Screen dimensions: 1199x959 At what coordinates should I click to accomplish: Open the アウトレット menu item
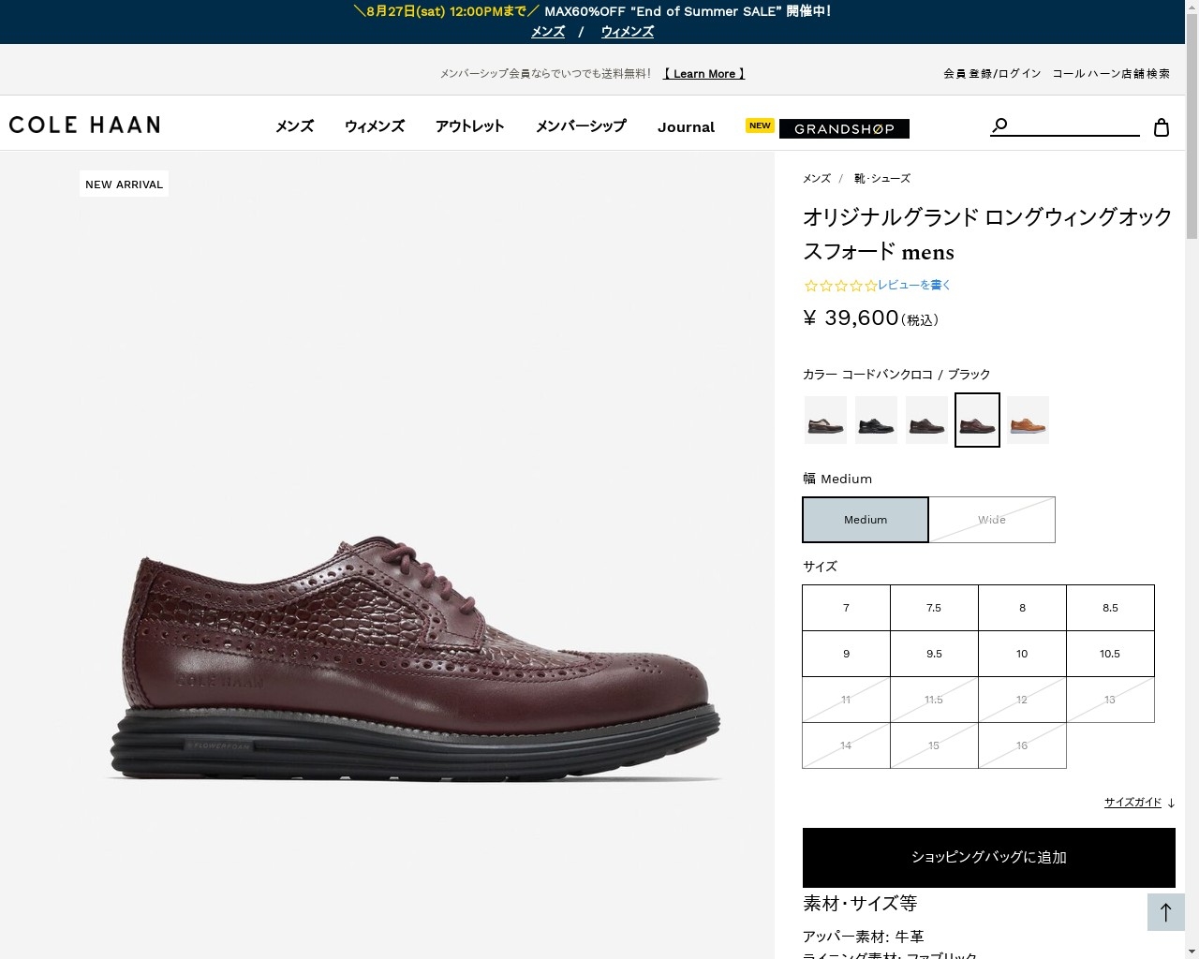(469, 125)
